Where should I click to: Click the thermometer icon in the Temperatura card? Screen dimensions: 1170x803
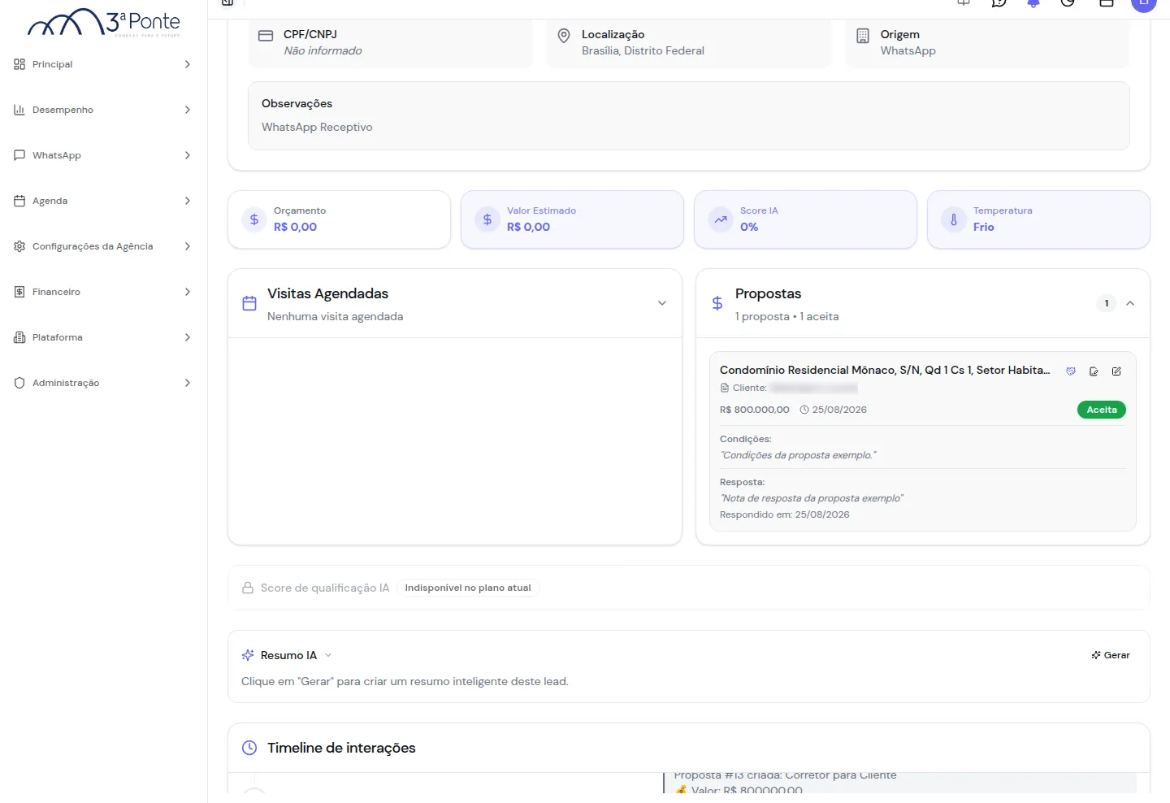954,219
